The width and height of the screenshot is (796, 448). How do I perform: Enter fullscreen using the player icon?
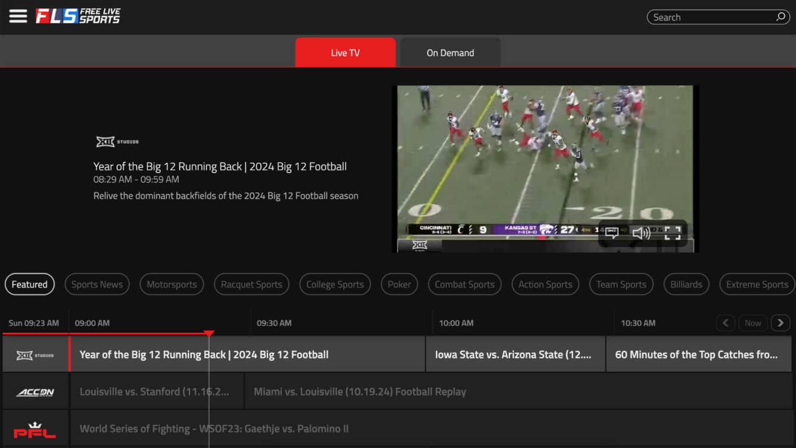(673, 233)
